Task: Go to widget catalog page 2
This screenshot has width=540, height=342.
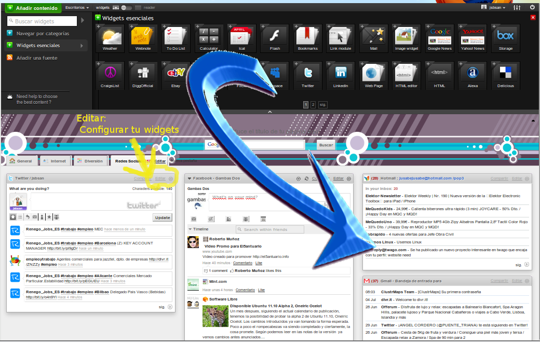Action: (313, 105)
